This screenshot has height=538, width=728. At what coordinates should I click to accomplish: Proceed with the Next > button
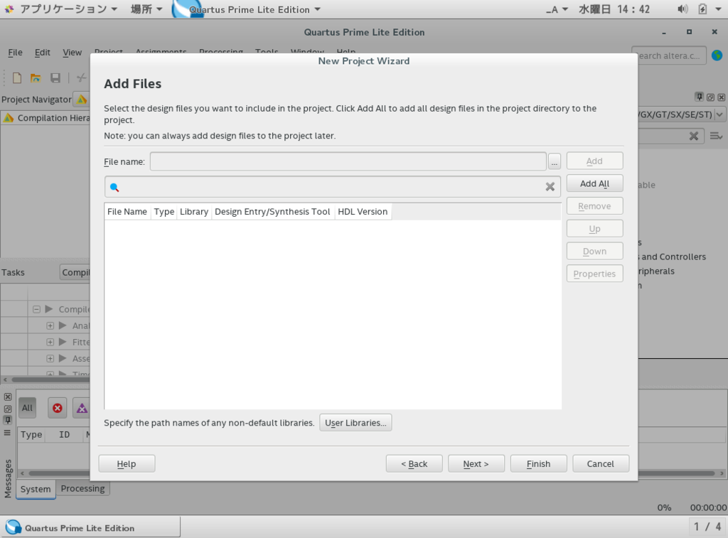click(x=476, y=463)
